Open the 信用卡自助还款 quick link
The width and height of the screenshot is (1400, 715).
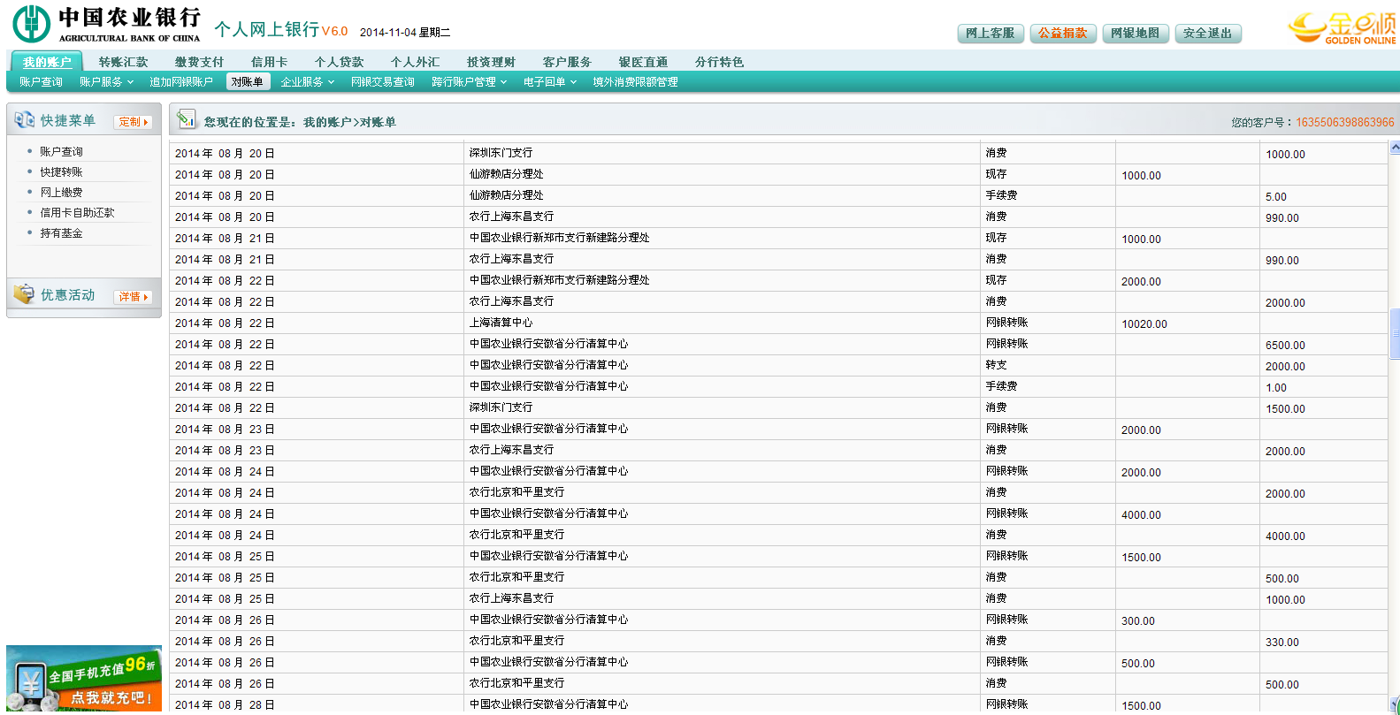point(77,213)
